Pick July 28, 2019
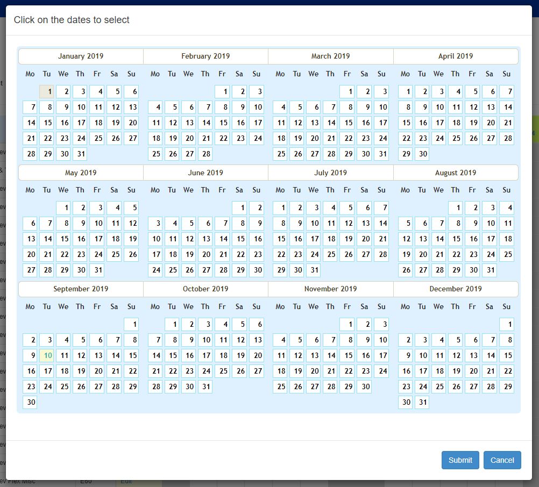The image size is (539, 487). [381, 254]
